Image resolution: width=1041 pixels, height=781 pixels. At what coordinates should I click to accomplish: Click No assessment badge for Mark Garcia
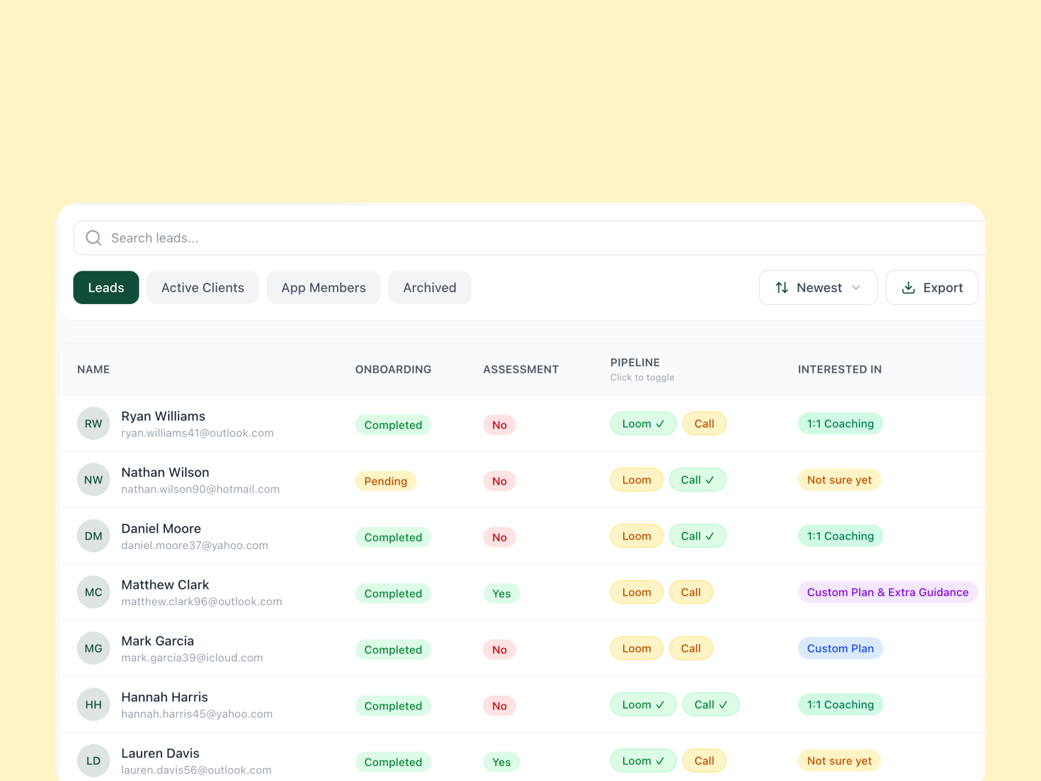pos(499,649)
